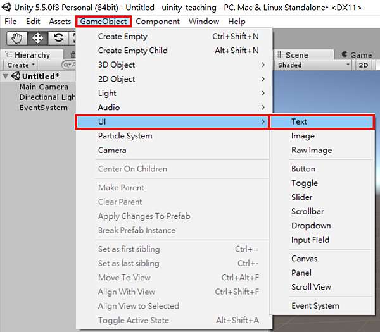Expand the Light submenu
The width and height of the screenshot is (380, 332).
[x=174, y=94]
